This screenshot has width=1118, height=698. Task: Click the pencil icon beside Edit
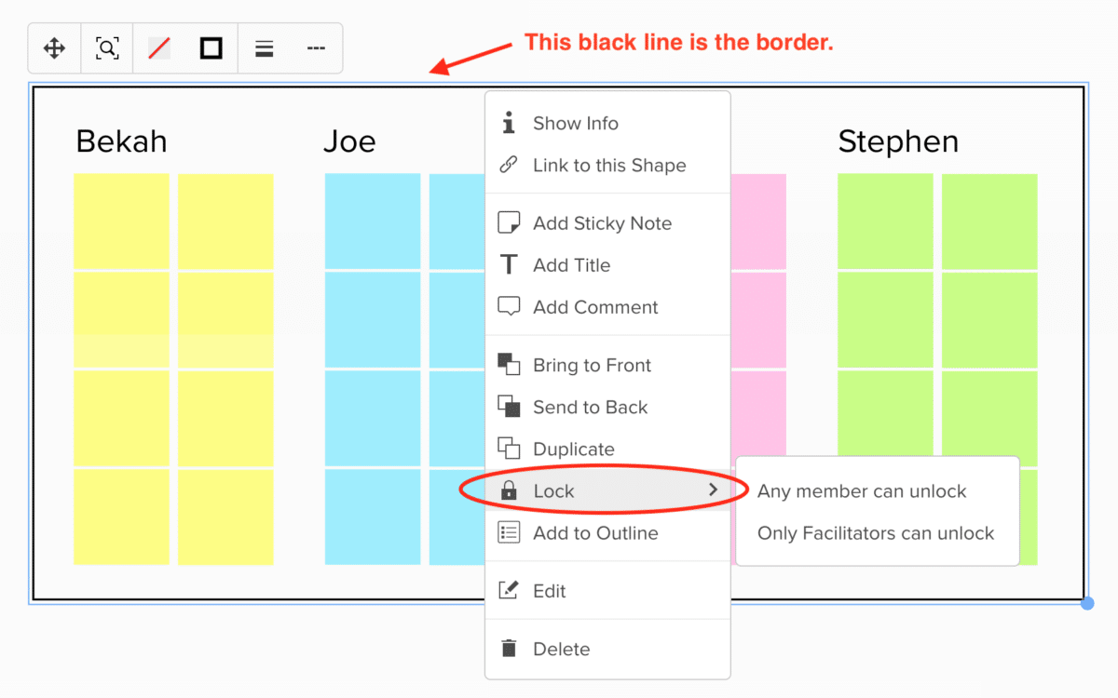[x=509, y=590]
